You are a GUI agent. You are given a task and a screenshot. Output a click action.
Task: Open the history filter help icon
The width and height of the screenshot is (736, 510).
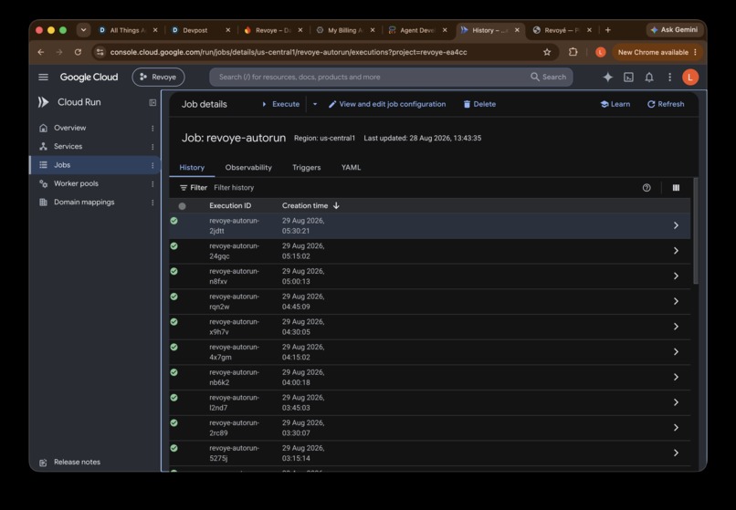pyautogui.click(x=647, y=188)
